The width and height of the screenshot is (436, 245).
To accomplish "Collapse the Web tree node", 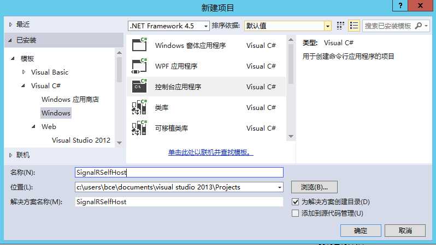I will pos(33,126).
